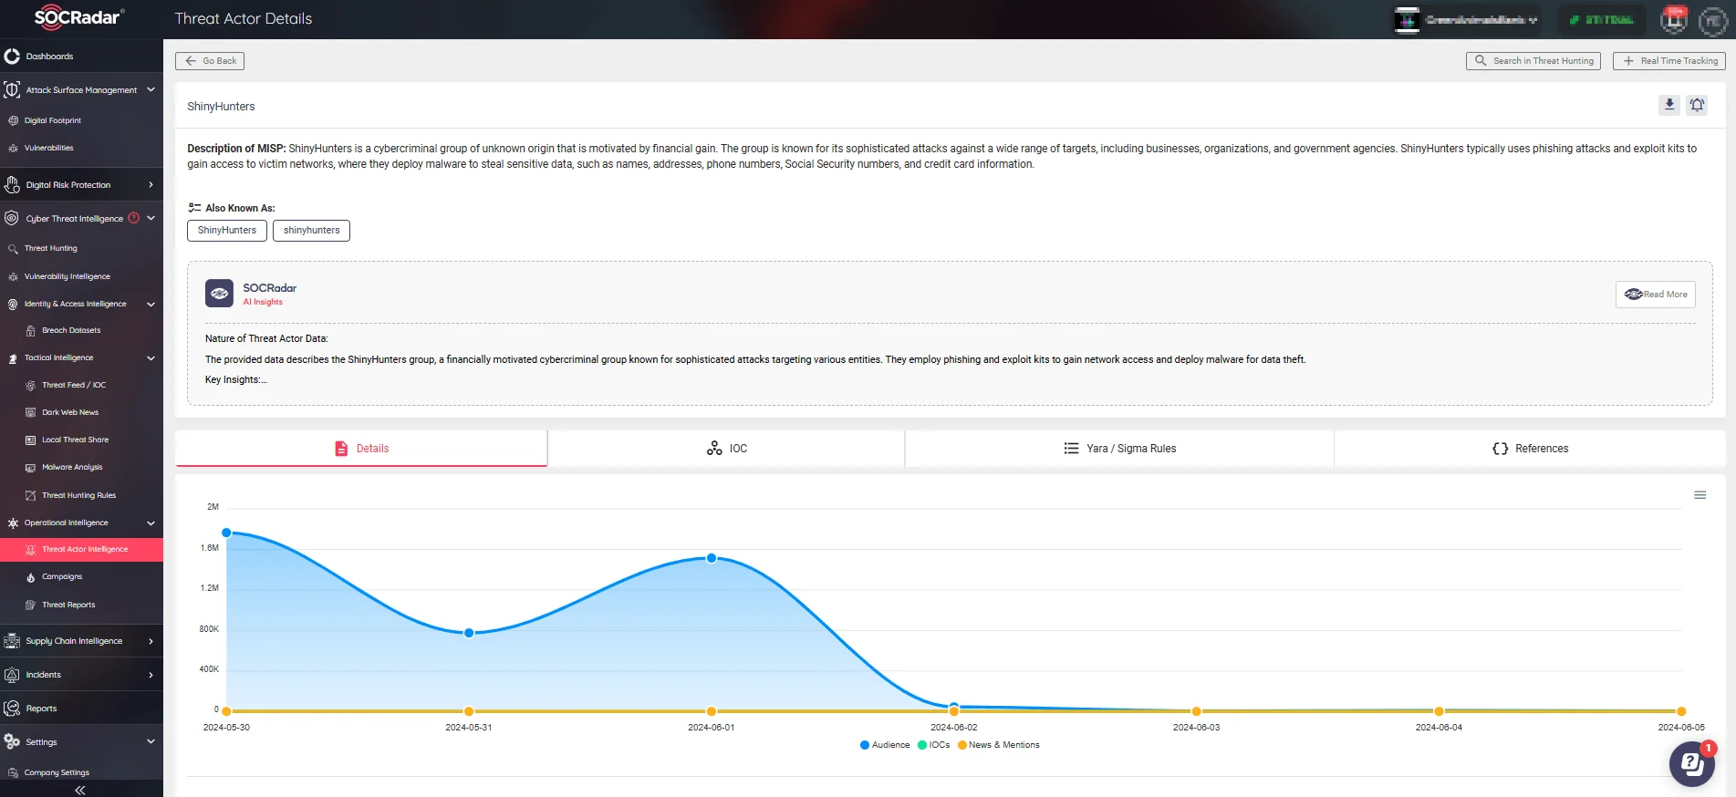1736x797 pixels.
Task: Toggle Audience series in chart legend
Action: point(885,745)
